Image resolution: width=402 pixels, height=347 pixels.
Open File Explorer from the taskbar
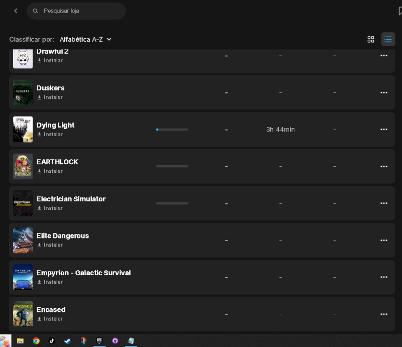pos(20,340)
